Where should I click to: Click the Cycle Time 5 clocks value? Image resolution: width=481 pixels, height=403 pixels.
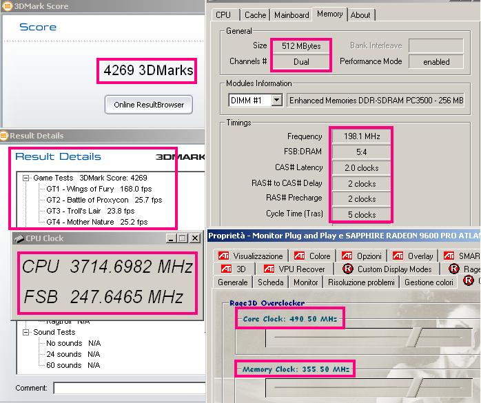361,215
